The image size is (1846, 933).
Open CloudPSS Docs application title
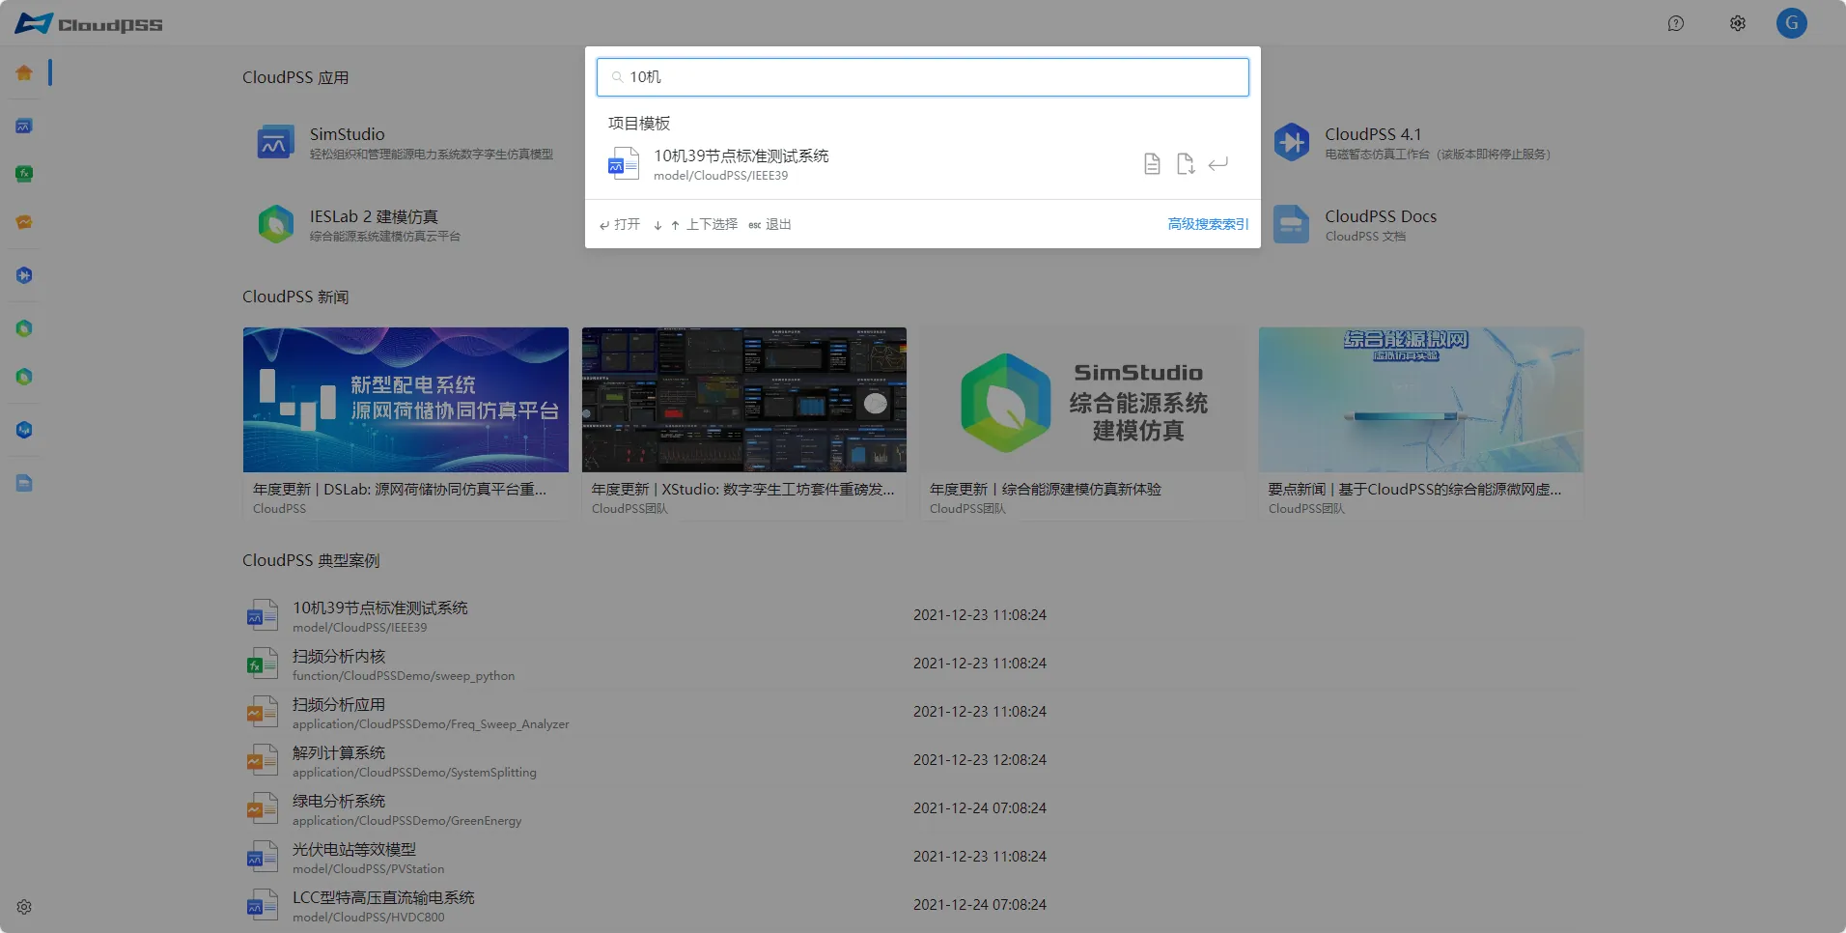(x=1381, y=216)
